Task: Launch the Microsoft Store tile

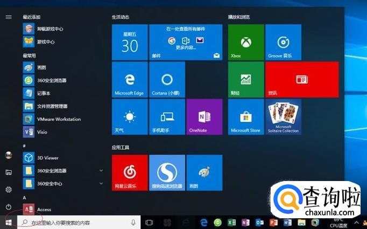Action: click(246, 116)
